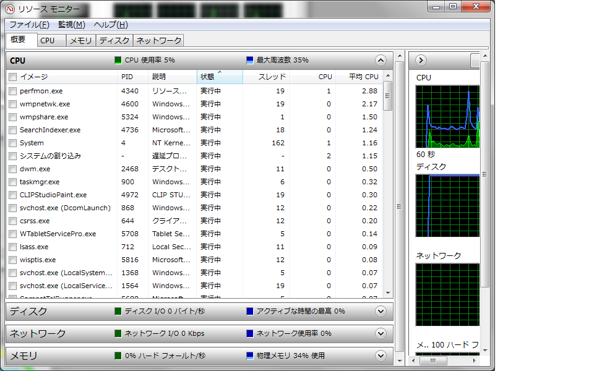
Task: Check the dwm.exe process checkbox
Action: click(13, 169)
